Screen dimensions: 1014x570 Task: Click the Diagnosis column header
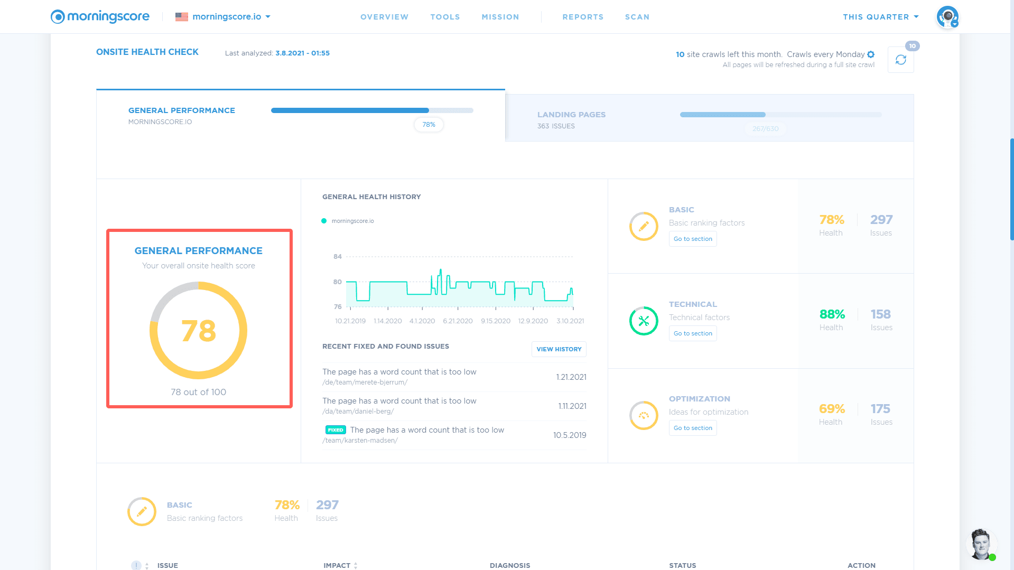pos(510,566)
